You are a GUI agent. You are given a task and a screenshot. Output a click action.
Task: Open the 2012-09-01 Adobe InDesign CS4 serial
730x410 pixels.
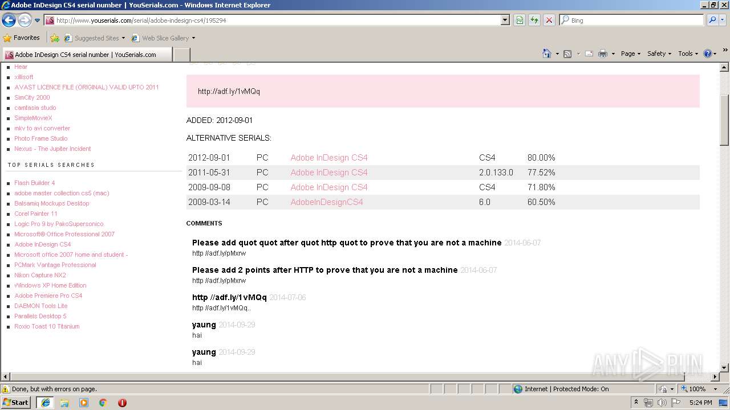click(329, 158)
